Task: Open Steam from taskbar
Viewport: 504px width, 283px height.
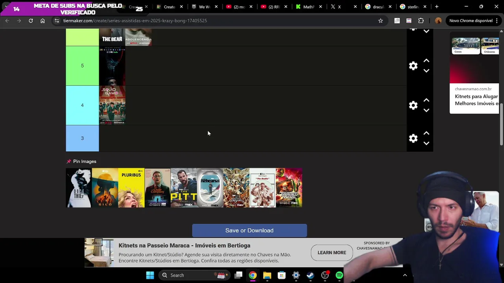Action: [x=310, y=275]
